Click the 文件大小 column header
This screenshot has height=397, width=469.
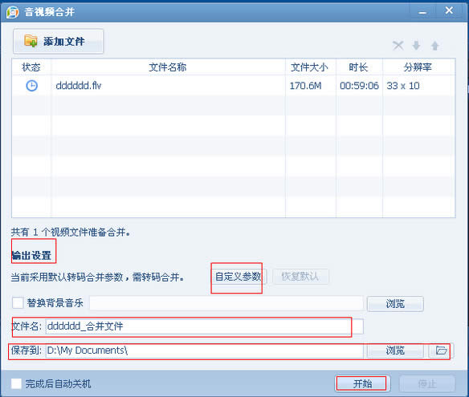coord(310,67)
